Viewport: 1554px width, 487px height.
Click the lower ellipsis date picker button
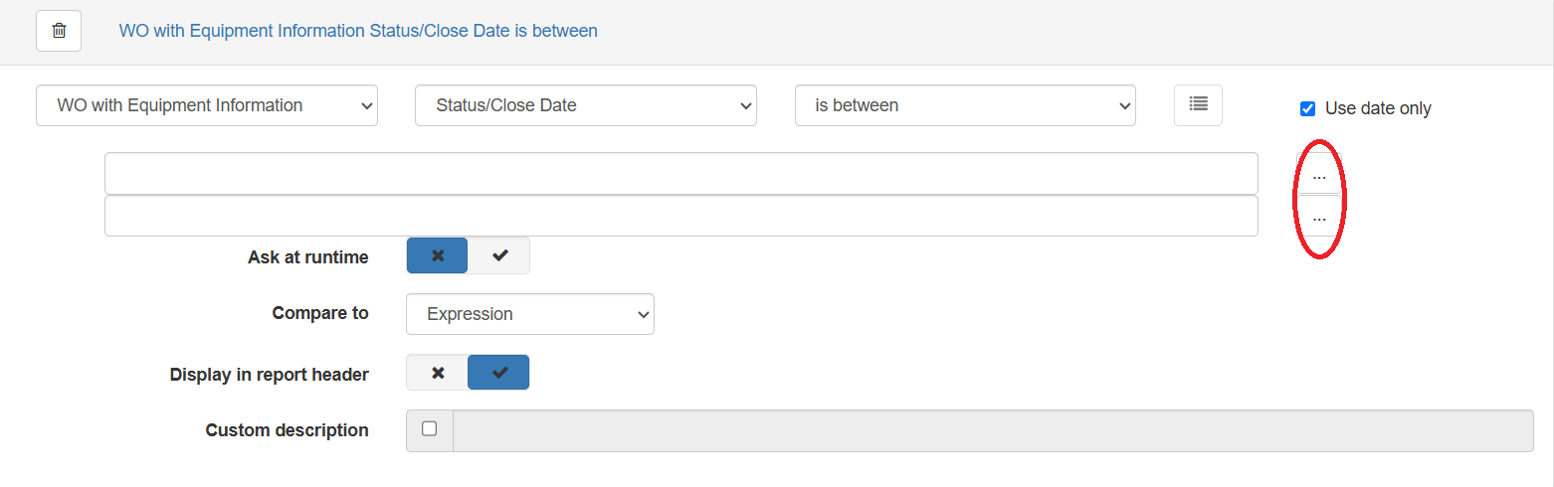click(x=1319, y=217)
